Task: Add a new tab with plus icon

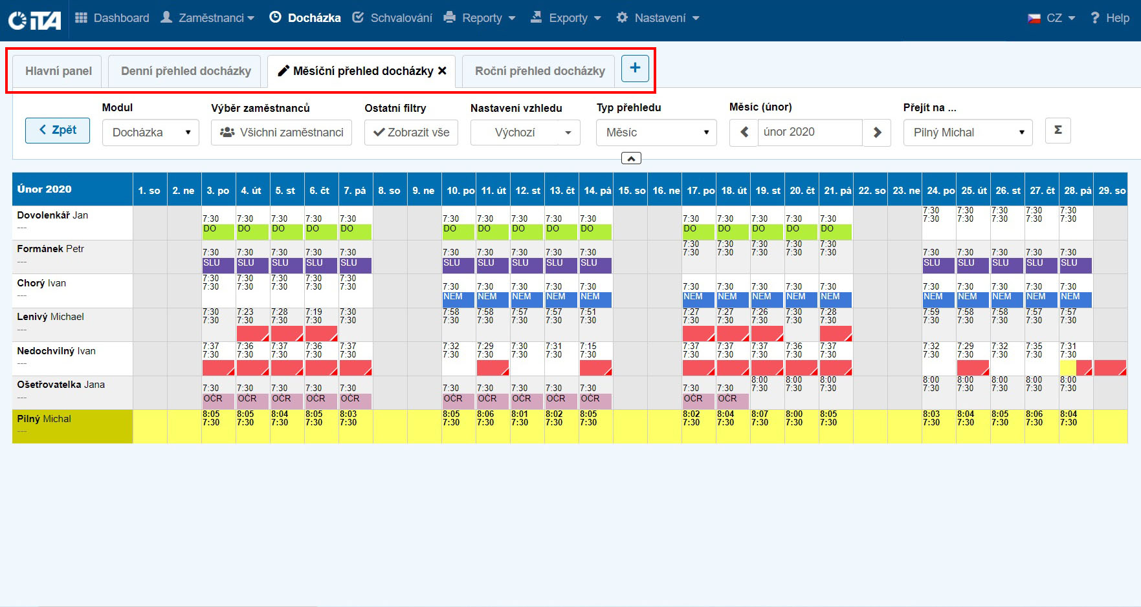Action: tap(634, 69)
